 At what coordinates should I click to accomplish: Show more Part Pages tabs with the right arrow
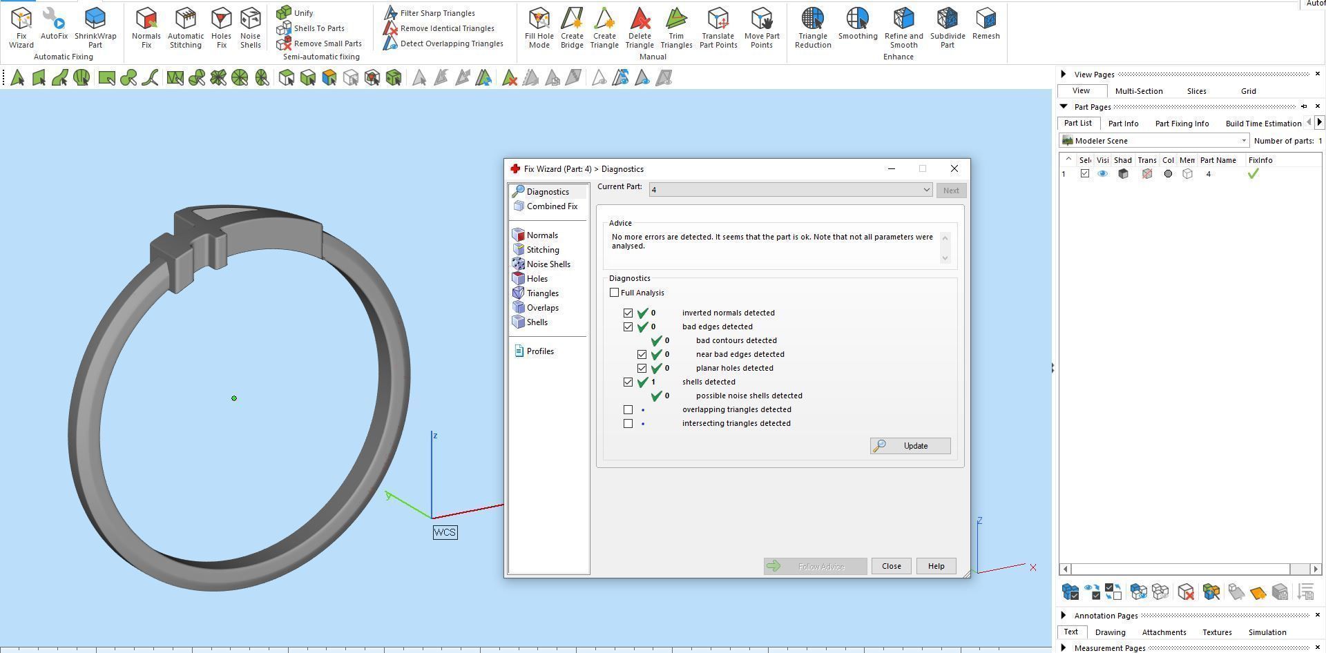pos(1319,122)
